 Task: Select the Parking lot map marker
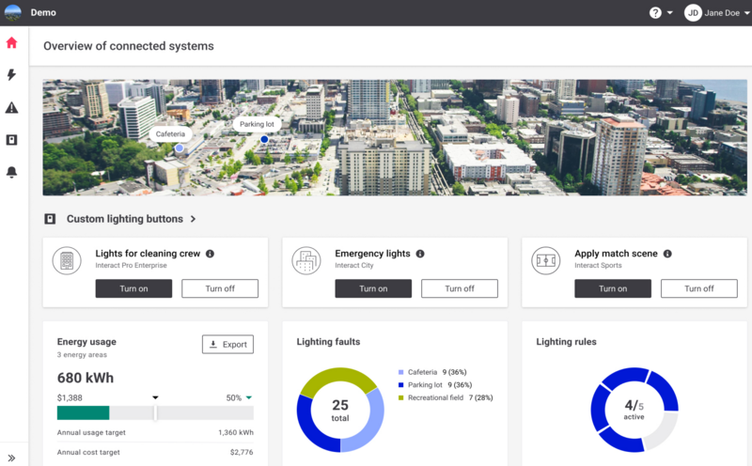coord(264,139)
